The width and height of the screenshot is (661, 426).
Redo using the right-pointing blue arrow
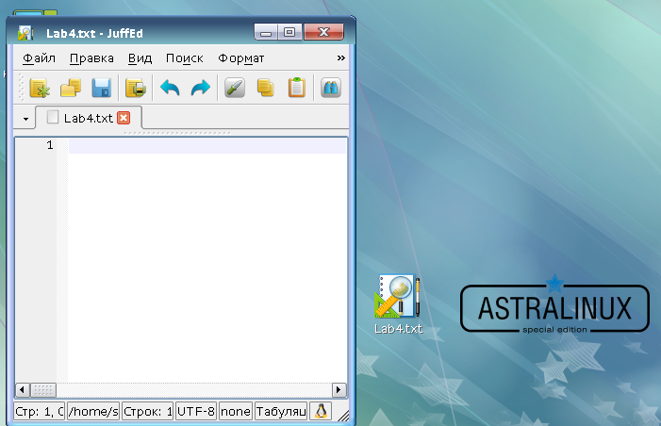(x=201, y=88)
